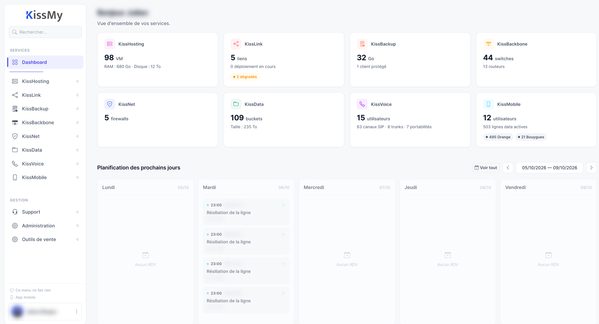Click the 2 dégradés badge

pyautogui.click(x=245, y=77)
